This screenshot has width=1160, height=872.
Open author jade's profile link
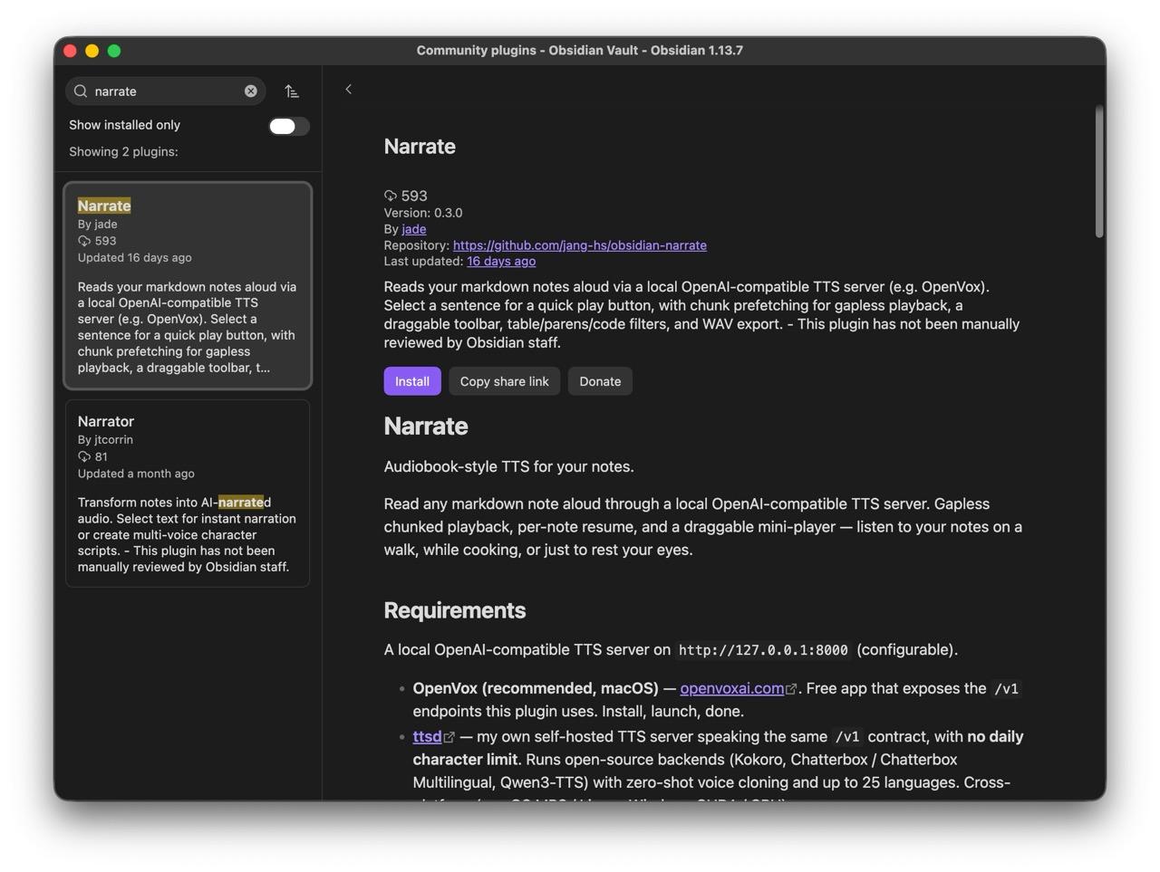(414, 229)
